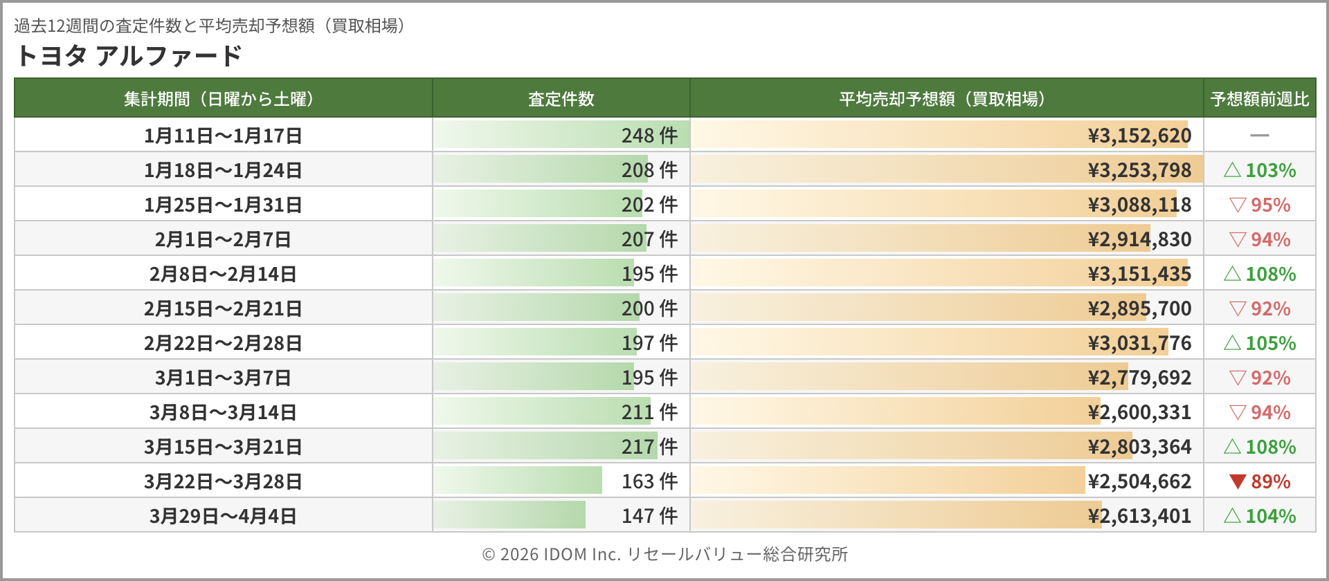Click the up triangle beside 103%
Screen dimensions: 1329x581
click(x=1232, y=170)
